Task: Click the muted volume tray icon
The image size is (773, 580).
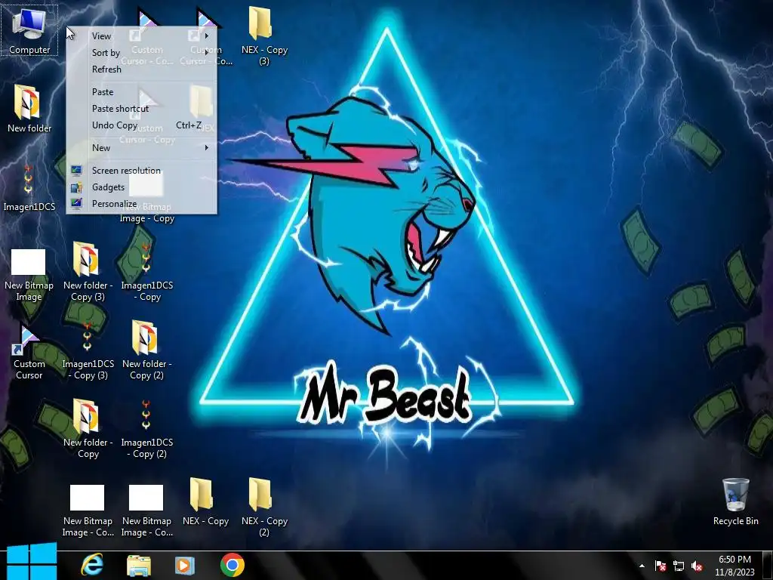Action: (697, 566)
